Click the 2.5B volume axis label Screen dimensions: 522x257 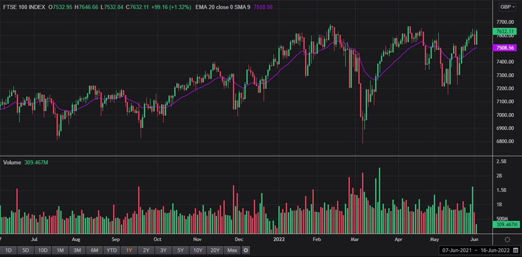tap(501, 162)
